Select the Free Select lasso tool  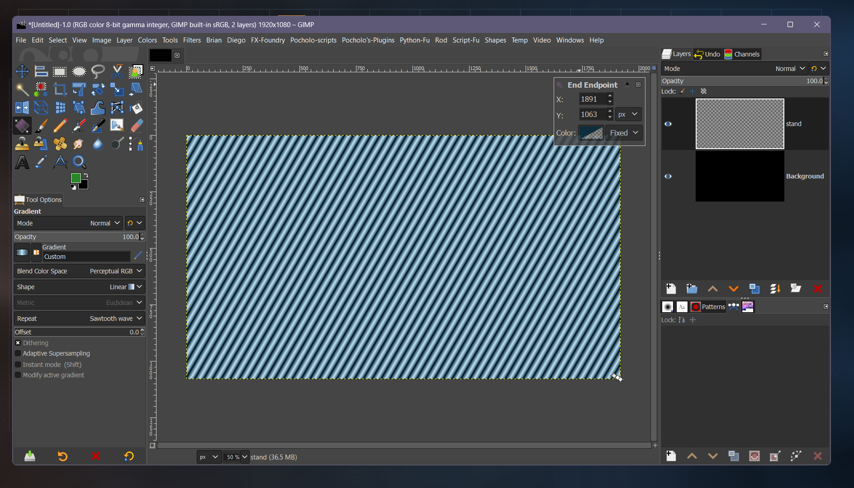coord(98,71)
